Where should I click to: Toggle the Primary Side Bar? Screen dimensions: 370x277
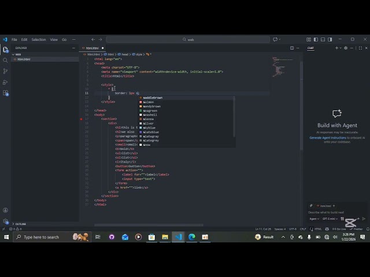click(x=316, y=40)
